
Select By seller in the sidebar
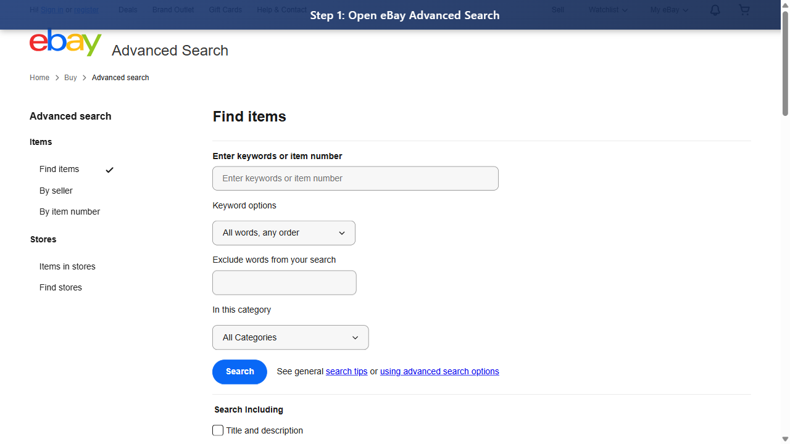[x=56, y=191]
